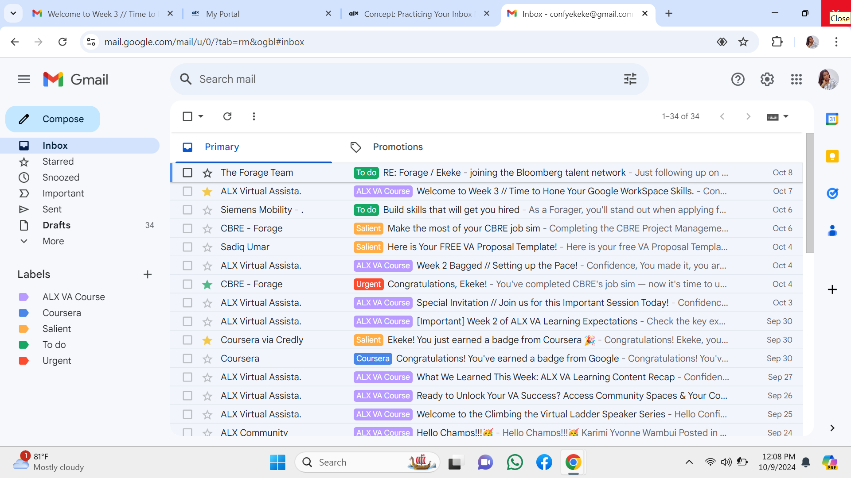Open the select dropdown arrow beside select-all checkbox

[x=201, y=116]
